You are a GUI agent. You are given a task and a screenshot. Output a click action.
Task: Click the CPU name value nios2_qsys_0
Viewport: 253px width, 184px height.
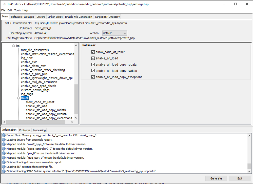click(x=43, y=28)
